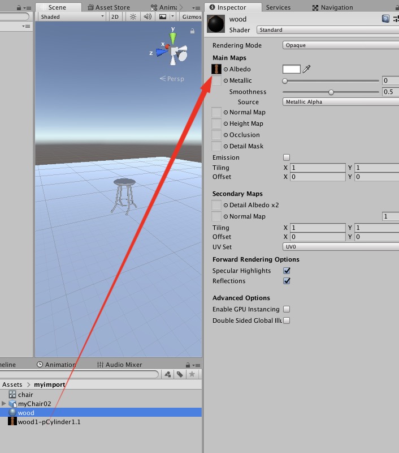Open the Gizmos menu
This screenshot has height=453, width=399.
[x=191, y=17]
